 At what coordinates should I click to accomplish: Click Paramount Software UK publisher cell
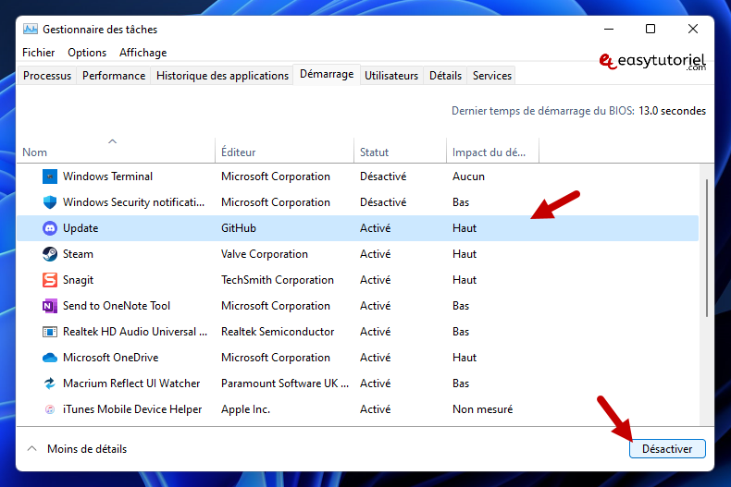285,384
